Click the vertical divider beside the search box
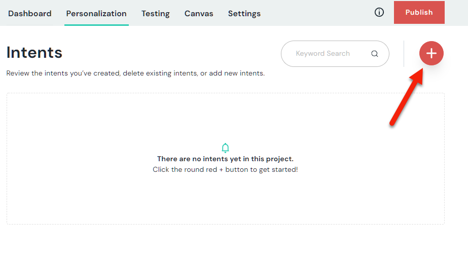 (x=404, y=54)
